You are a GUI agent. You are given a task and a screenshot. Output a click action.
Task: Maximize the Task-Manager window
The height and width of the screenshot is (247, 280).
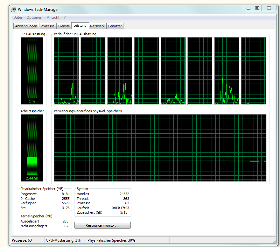pos(257,8)
